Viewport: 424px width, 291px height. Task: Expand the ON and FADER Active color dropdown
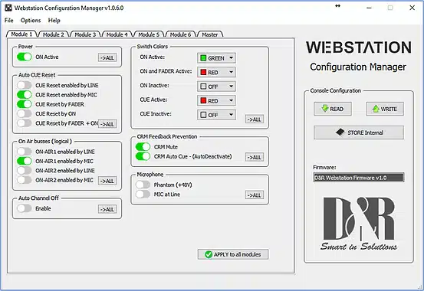click(216, 72)
